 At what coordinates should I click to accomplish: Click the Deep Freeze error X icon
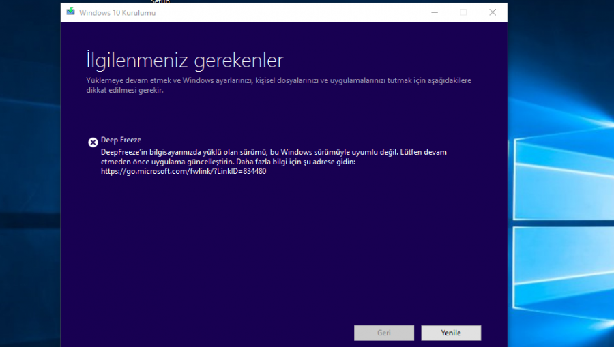93,142
